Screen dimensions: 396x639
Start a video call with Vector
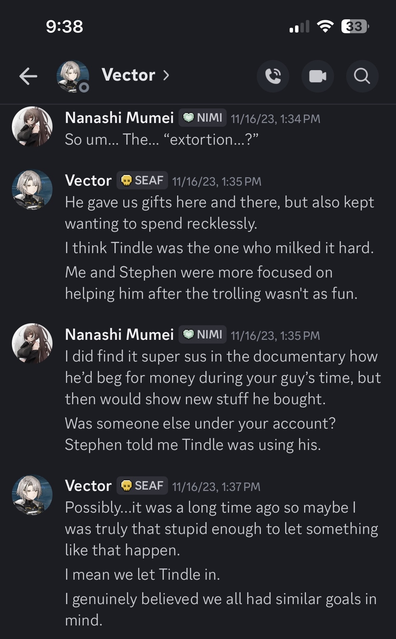pyautogui.click(x=318, y=76)
